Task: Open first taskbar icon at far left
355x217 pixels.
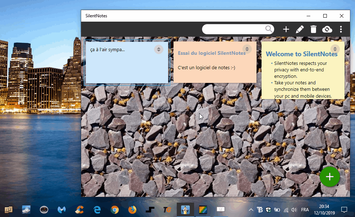Action: [x=9, y=210]
